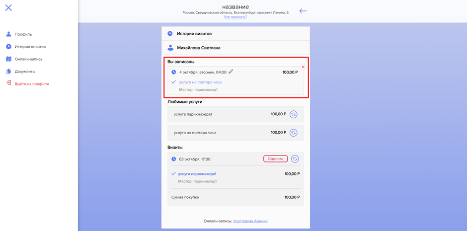
Task: Open the программа Арника link
Action: click(250, 221)
